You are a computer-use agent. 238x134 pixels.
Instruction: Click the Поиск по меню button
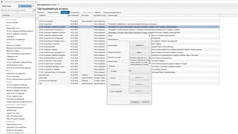pos(25,6)
